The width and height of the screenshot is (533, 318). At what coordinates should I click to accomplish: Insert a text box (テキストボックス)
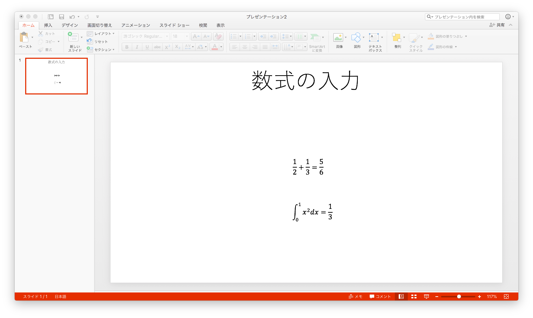(374, 37)
